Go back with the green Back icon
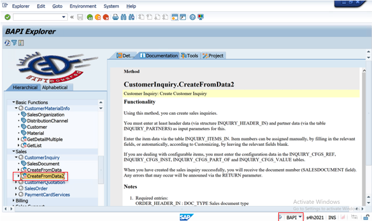Screen dimensions: 372x221 point(90,17)
